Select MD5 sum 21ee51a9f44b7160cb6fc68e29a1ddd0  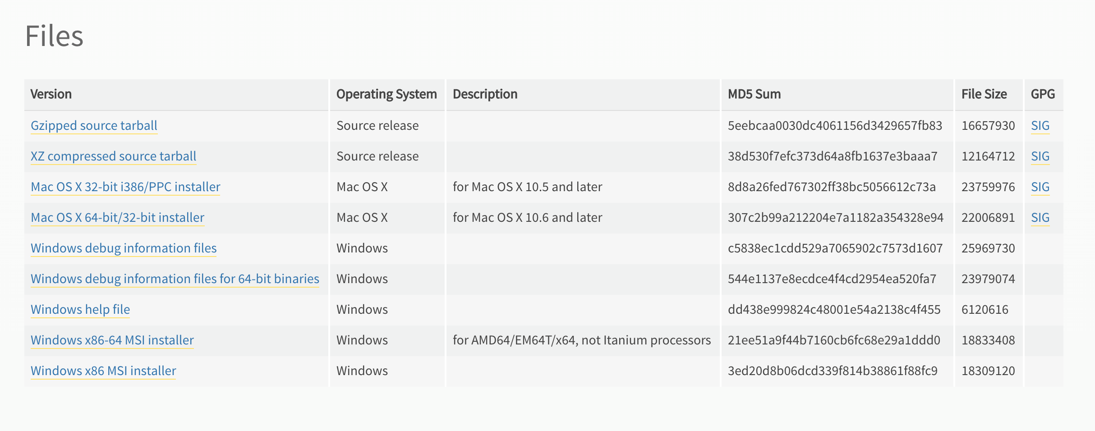pos(834,340)
